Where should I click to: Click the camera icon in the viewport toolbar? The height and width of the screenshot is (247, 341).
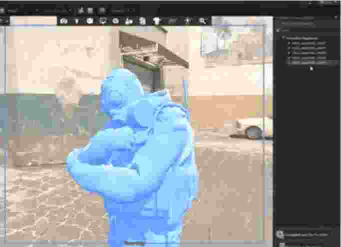[63, 21]
